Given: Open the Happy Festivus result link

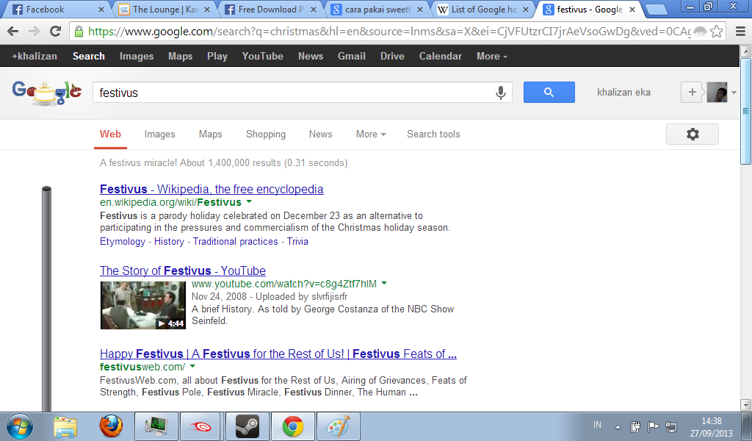Looking at the screenshot, I should pyautogui.click(x=278, y=354).
